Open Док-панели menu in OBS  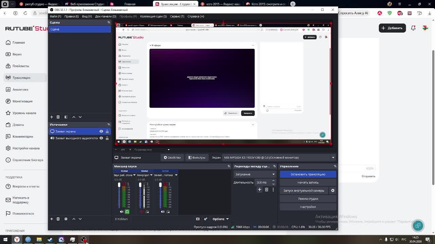tap(105, 16)
